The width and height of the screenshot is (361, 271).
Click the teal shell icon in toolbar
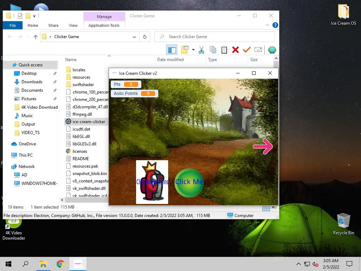(x=272, y=50)
